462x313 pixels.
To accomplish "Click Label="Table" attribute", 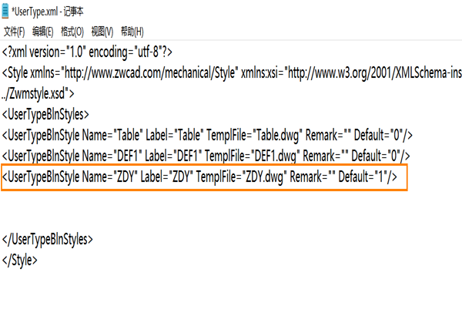I will 175,136.
